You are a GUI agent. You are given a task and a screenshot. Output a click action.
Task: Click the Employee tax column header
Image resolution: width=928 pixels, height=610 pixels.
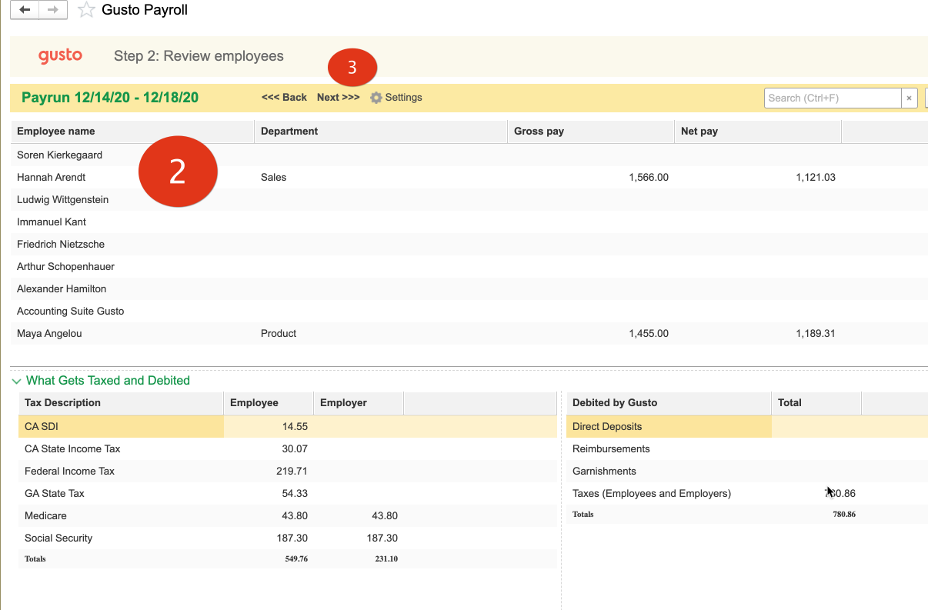269,402
